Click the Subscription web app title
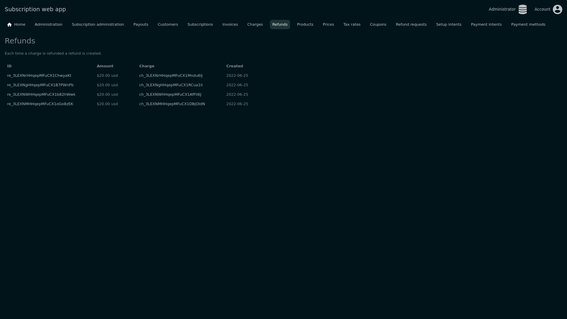 pyautogui.click(x=35, y=9)
